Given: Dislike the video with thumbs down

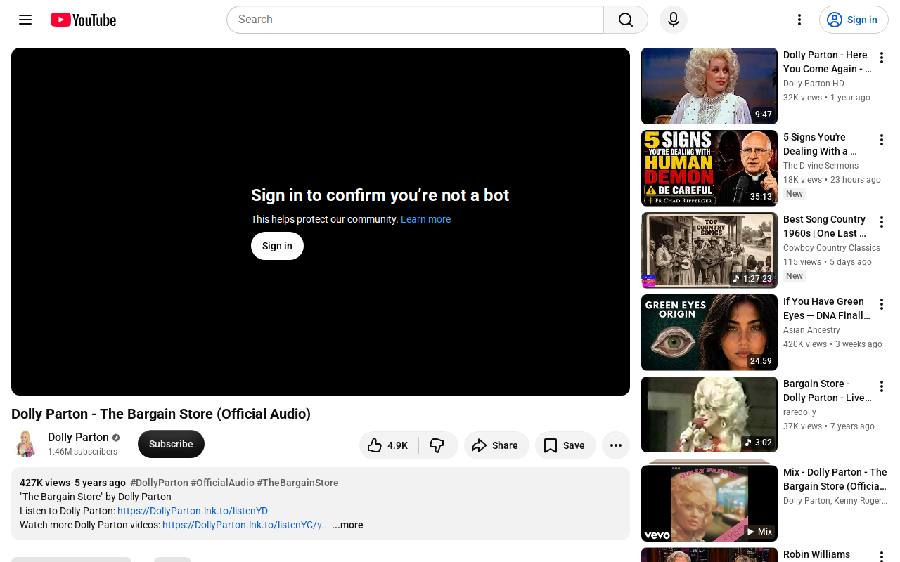Looking at the screenshot, I should pyautogui.click(x=438, y=445).
